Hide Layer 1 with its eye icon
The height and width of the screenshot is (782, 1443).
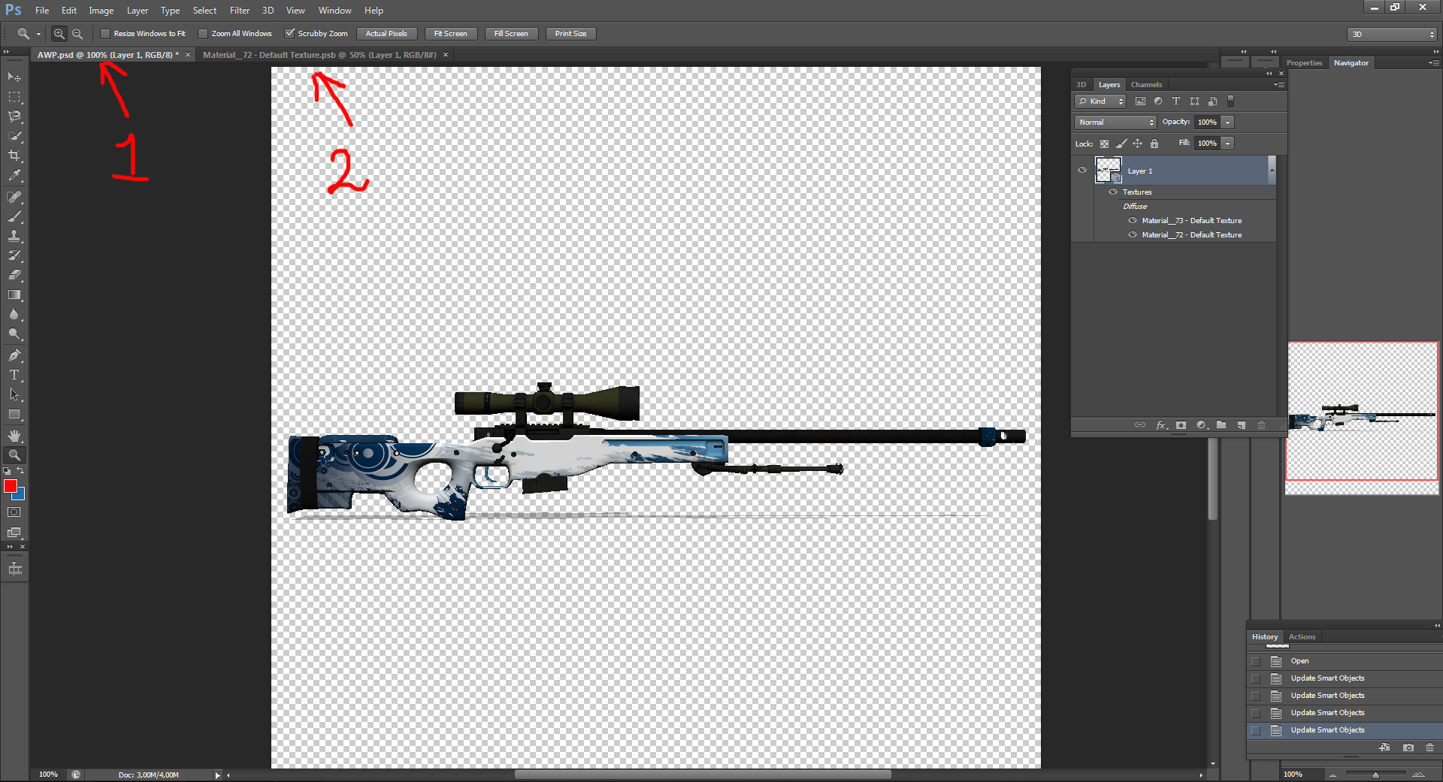pos(1082,171)
